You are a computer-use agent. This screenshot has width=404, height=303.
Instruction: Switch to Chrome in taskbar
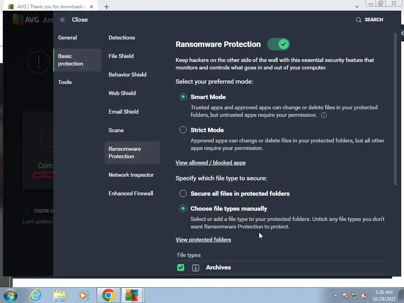(x=108, y=295)
